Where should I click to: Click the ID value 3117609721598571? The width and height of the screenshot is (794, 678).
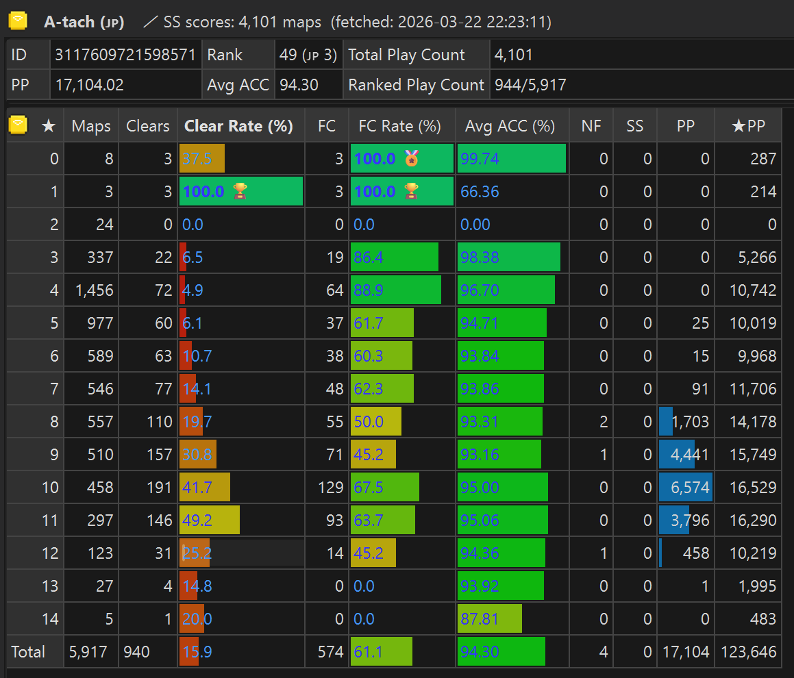[x=125, y=55]
